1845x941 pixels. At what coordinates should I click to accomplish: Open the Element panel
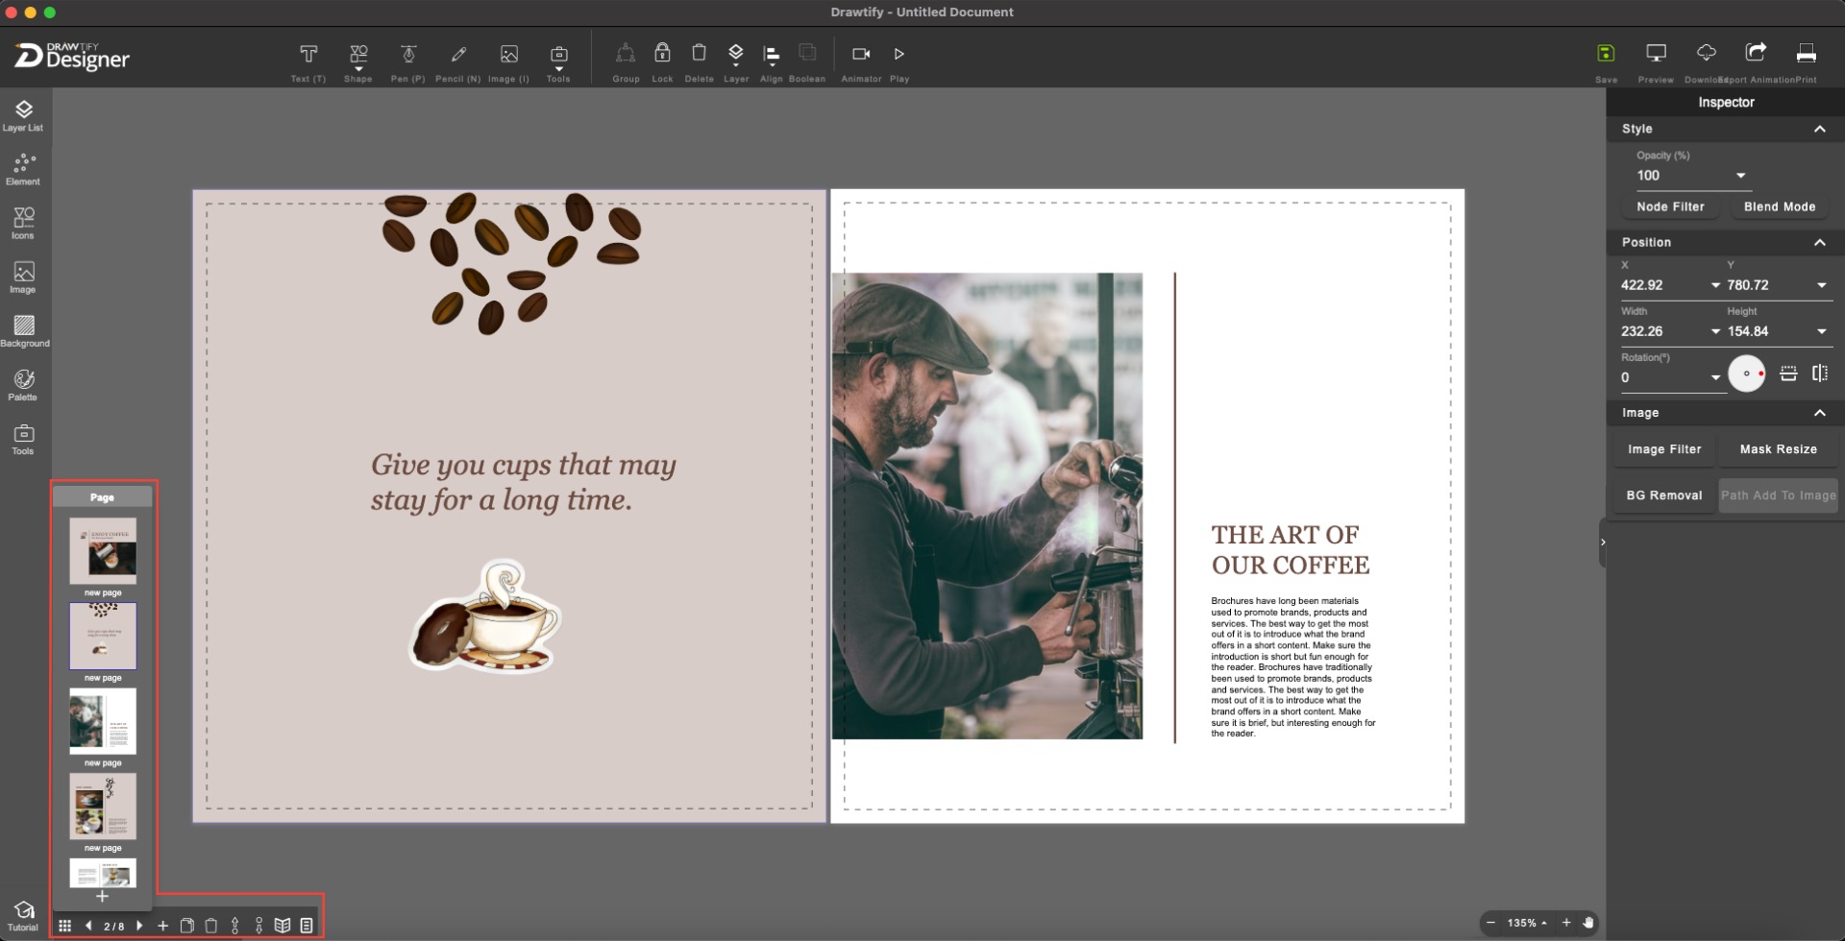point(23,170)
